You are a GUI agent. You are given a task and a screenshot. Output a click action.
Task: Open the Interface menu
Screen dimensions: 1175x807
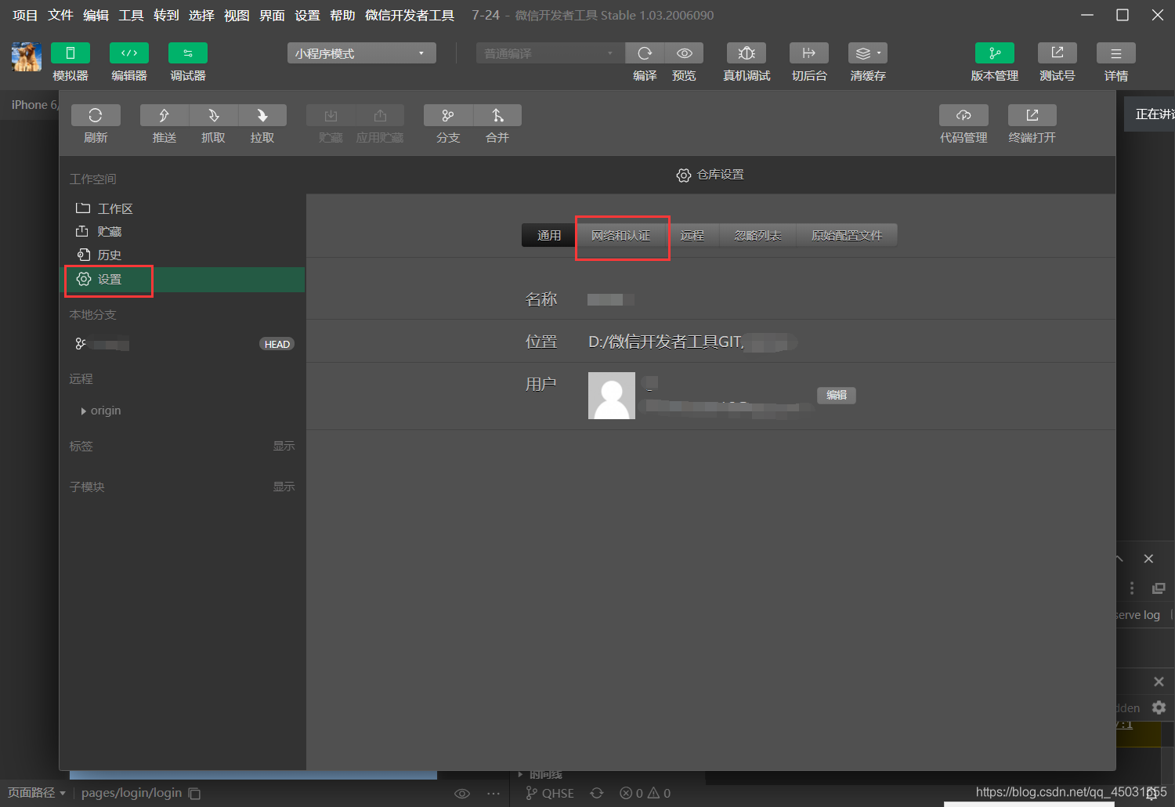[272, 15]
